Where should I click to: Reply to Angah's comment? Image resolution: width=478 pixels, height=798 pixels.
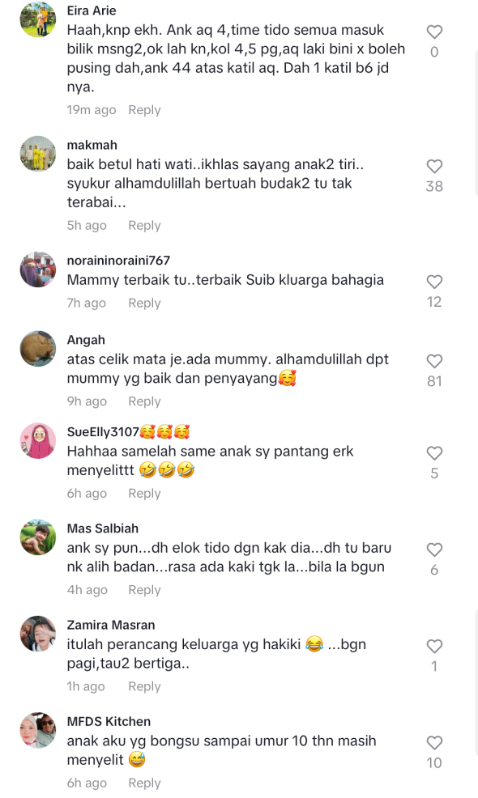tap(144, 401)
